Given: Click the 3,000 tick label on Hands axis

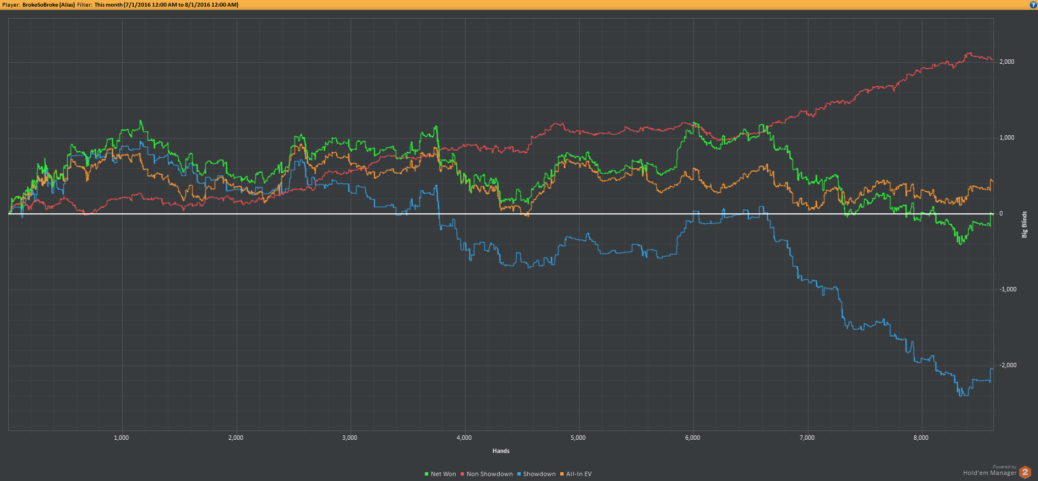Looking at the screenshot, I should pos(349,438).
